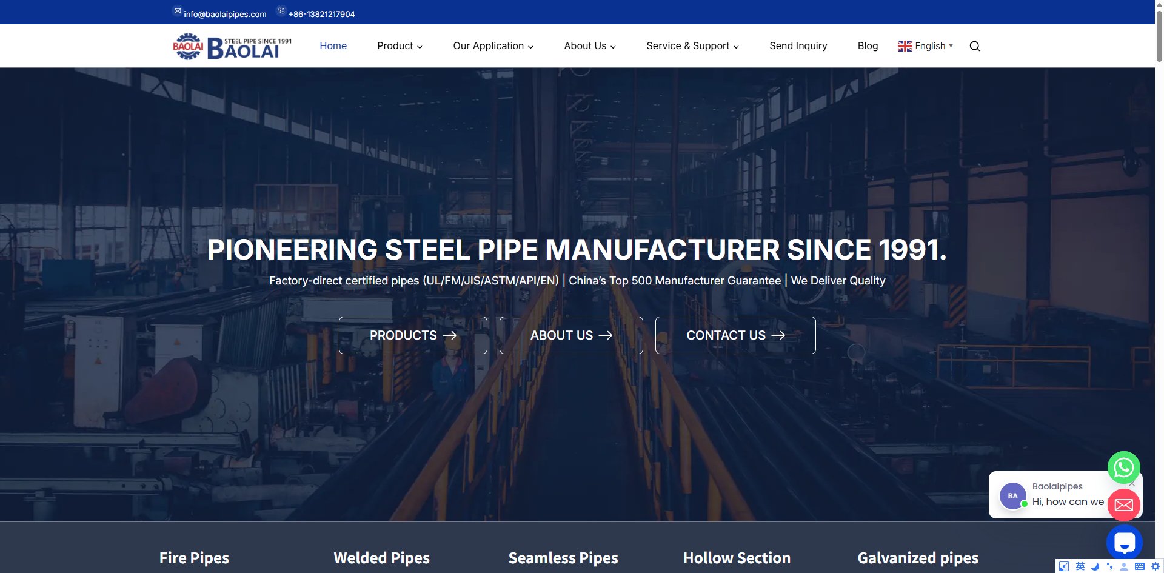This screenshot has width=1164, height=573.
Task: Click the info@baolaipipes.com email link
Action: point(225,14)
